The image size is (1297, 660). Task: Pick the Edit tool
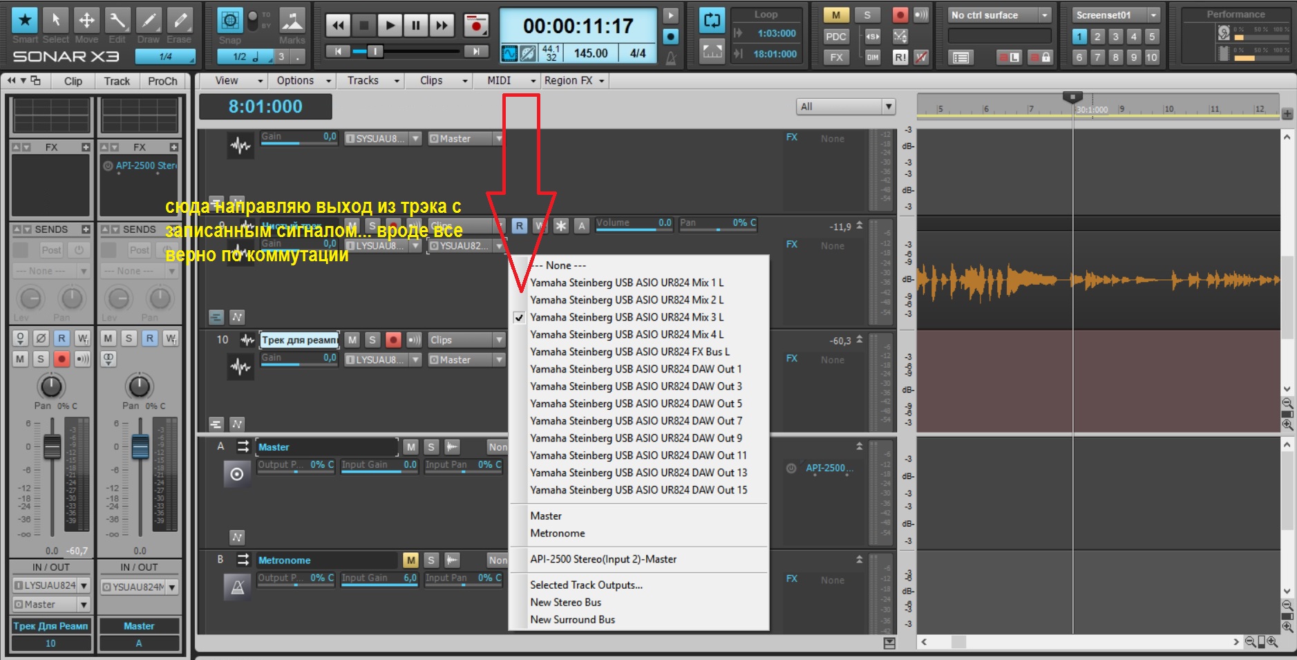117,21
